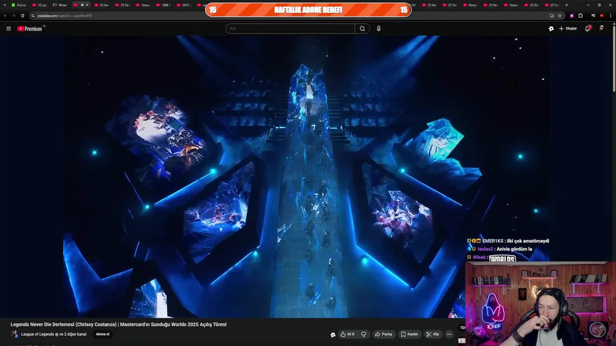The width and height of the screenshot is (616, 346).
Task: Click the search magnifier button
Action: tap(362, 28)
